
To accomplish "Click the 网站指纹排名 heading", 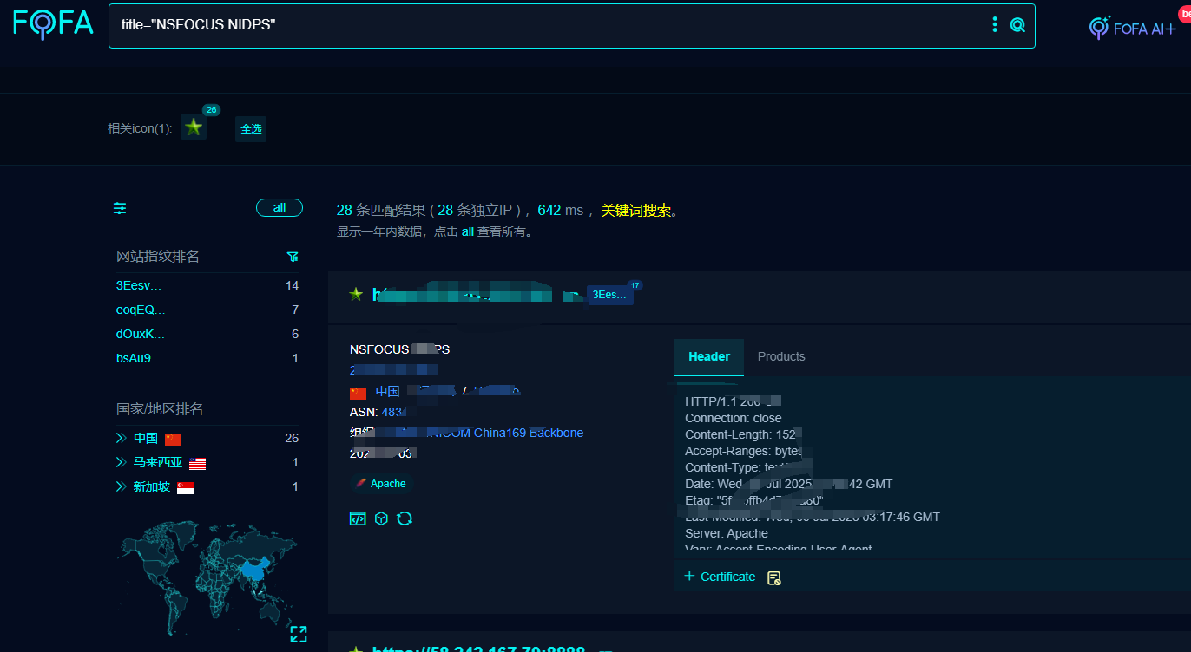I will click(x=158, y=257).
